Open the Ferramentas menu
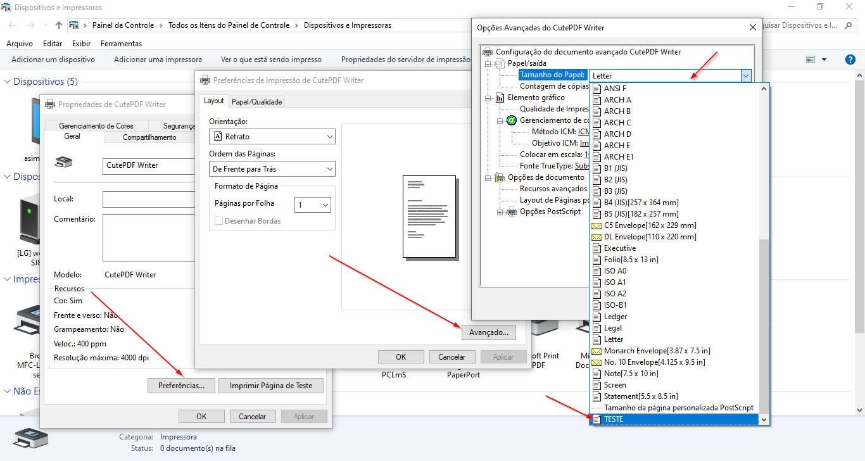The width and height of the screenshot is (865, 461). tap(121, 44)
